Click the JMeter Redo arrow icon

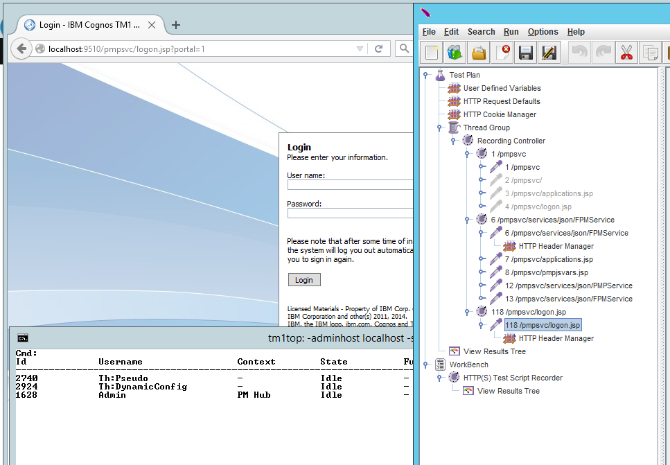pyautogui.click(x=603, y=53)
